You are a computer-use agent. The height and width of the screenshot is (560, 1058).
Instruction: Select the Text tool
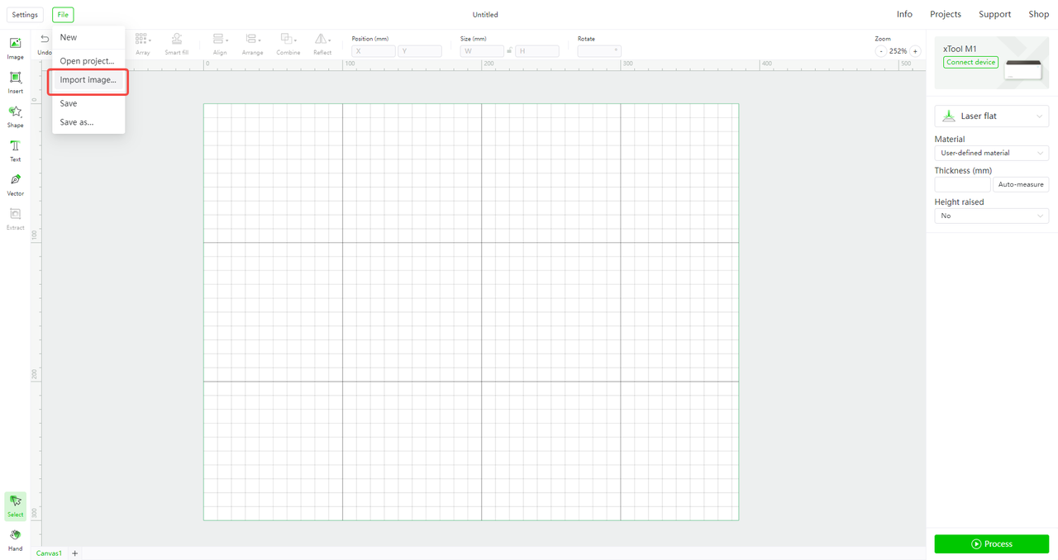click(x=15, y=149)
